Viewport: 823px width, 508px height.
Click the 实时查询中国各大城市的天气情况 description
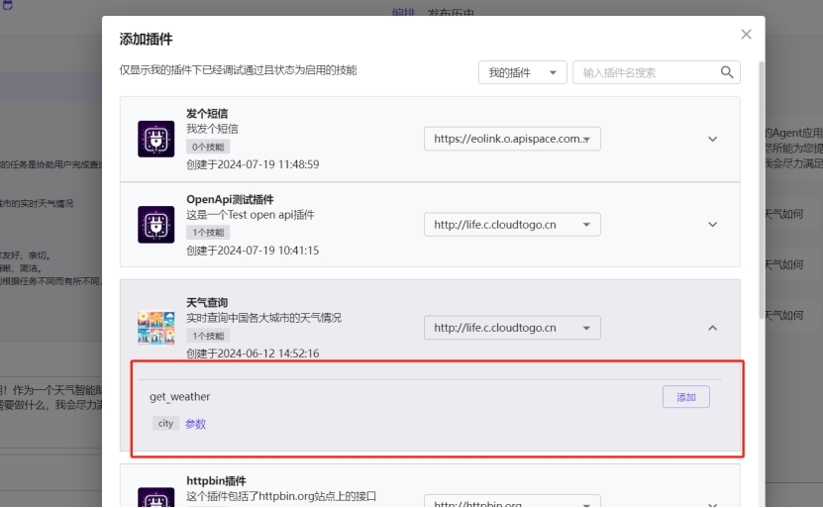coord(263,318)
